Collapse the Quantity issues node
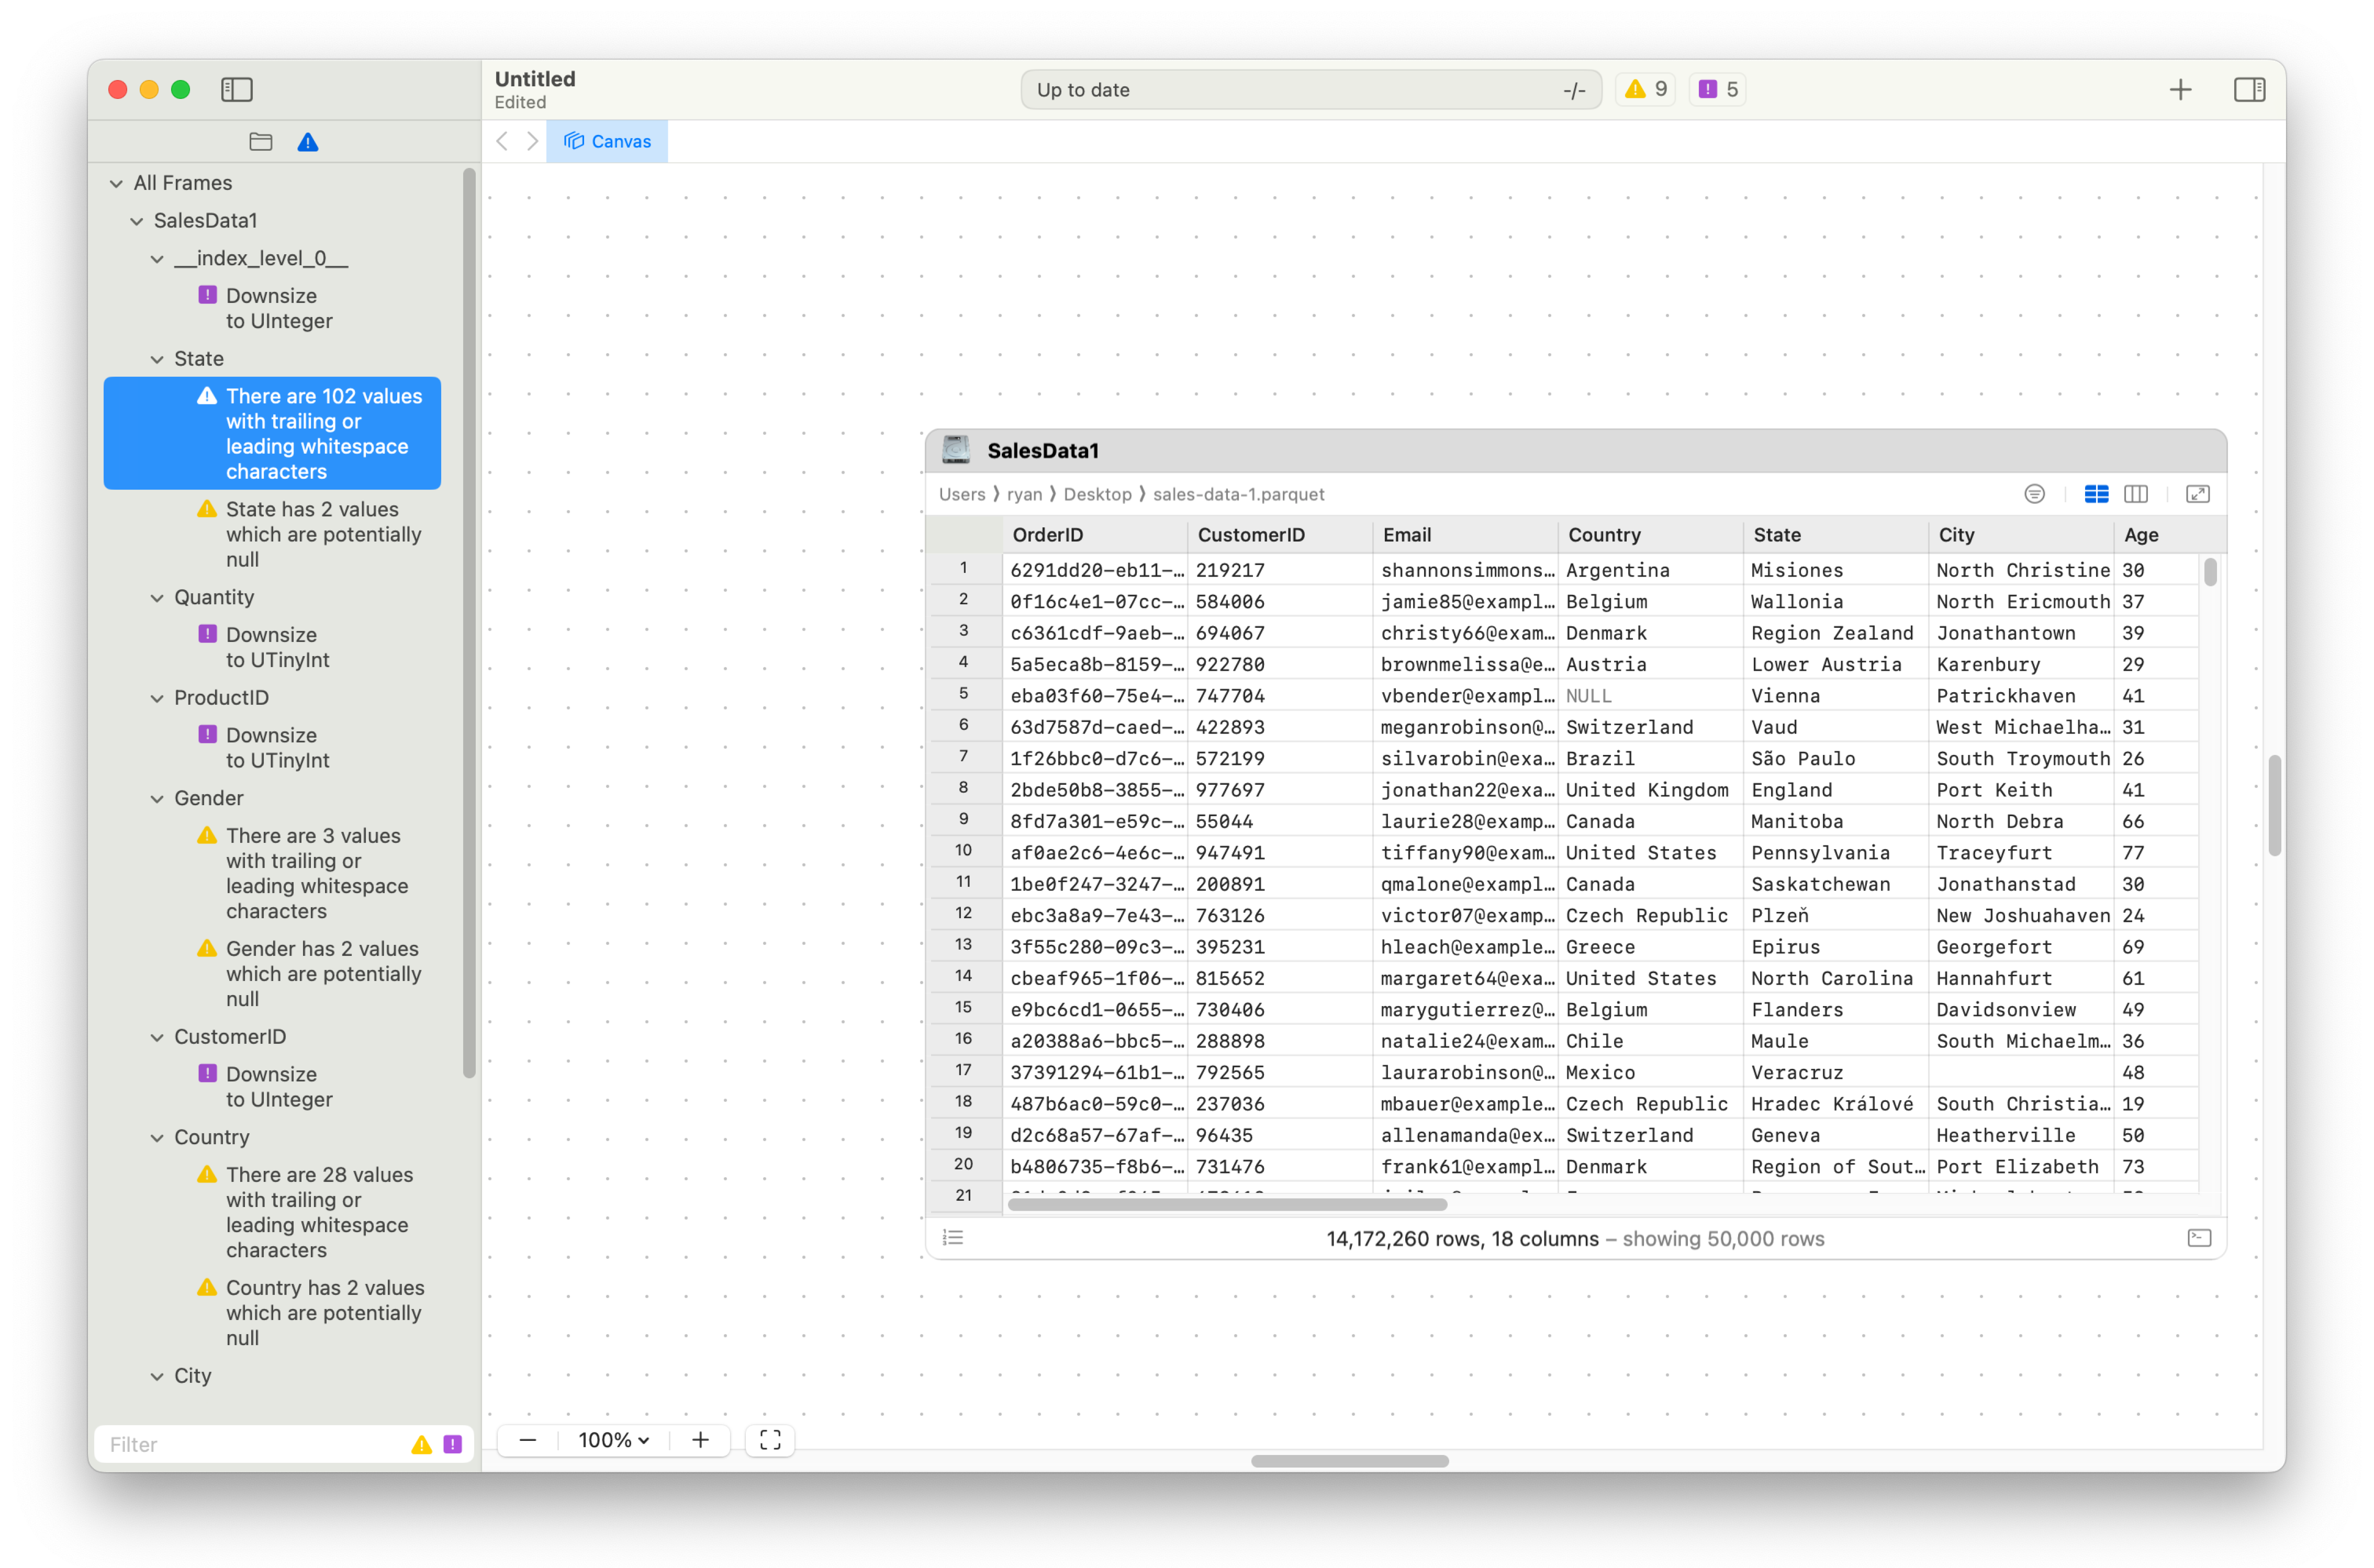 point(157,598)
